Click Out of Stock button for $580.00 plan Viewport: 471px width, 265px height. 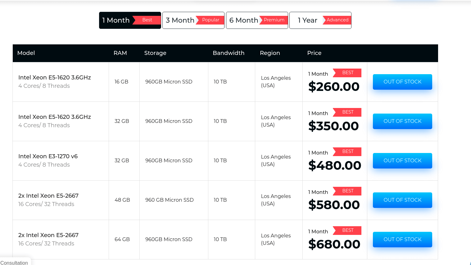coord(402,200)
